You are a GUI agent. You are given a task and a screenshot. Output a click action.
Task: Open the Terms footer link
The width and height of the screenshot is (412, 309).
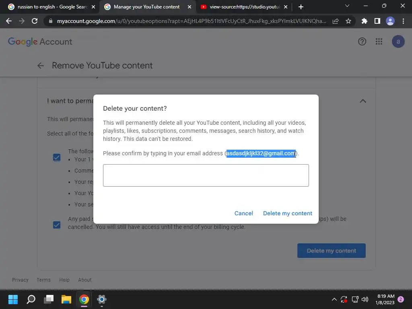coord(43,280)
